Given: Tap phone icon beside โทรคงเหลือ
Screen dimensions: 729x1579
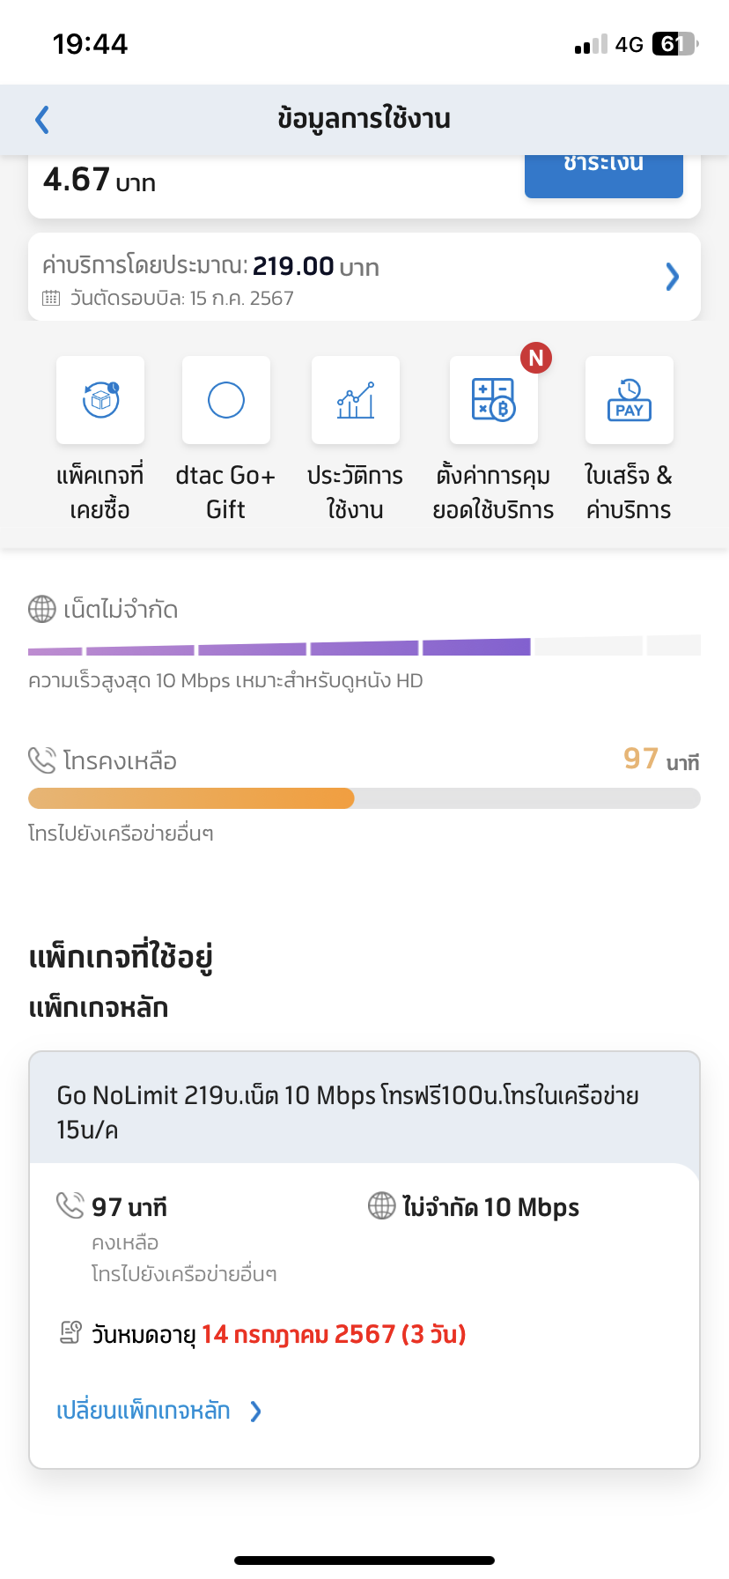Looking at the screenshot, I should (x=42, y=760).
